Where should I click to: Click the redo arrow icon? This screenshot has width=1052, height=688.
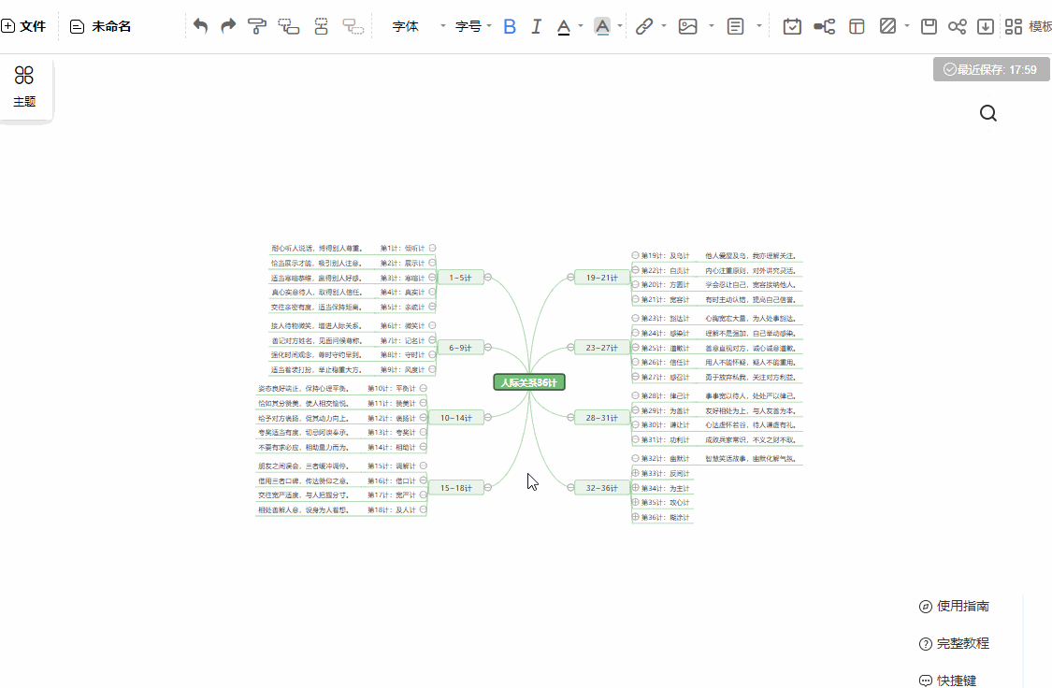pyautogui.click(x=228, y=26)
